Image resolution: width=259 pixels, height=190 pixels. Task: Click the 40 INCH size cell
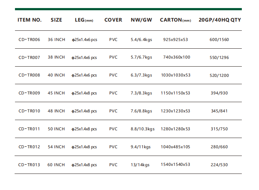(56, 75)
